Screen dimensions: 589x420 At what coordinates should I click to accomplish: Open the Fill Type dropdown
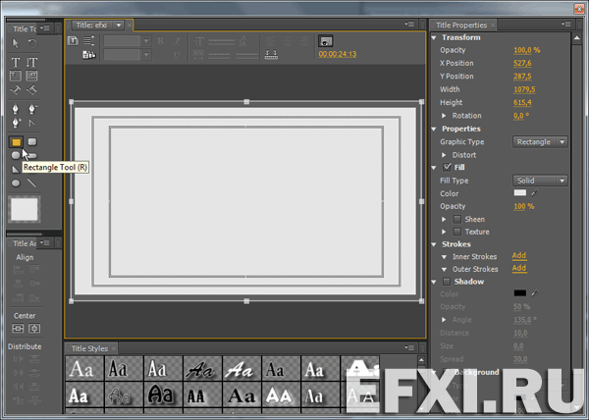point(541,181)
